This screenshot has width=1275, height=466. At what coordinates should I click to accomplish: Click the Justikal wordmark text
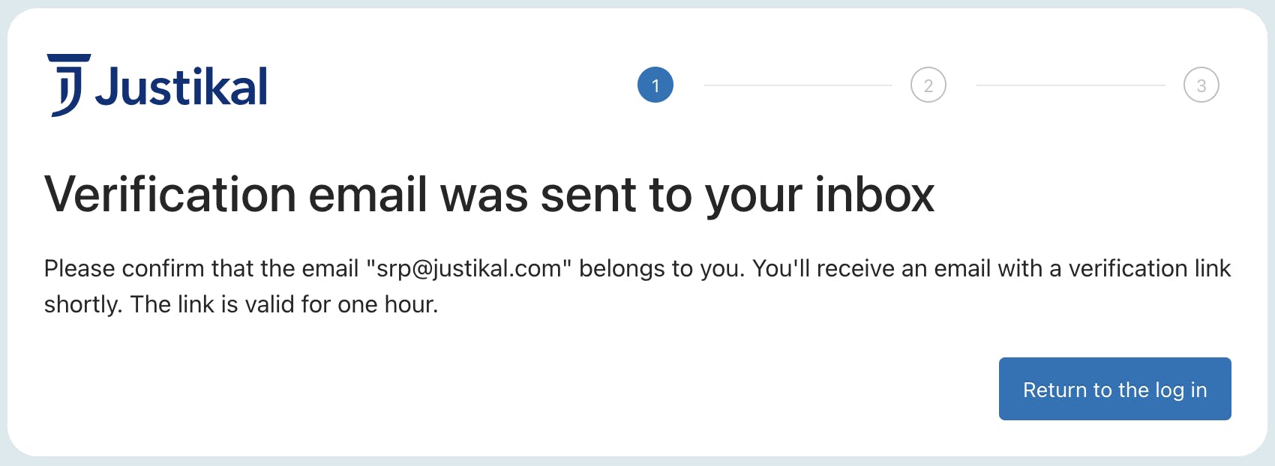(x=181, y=87)
